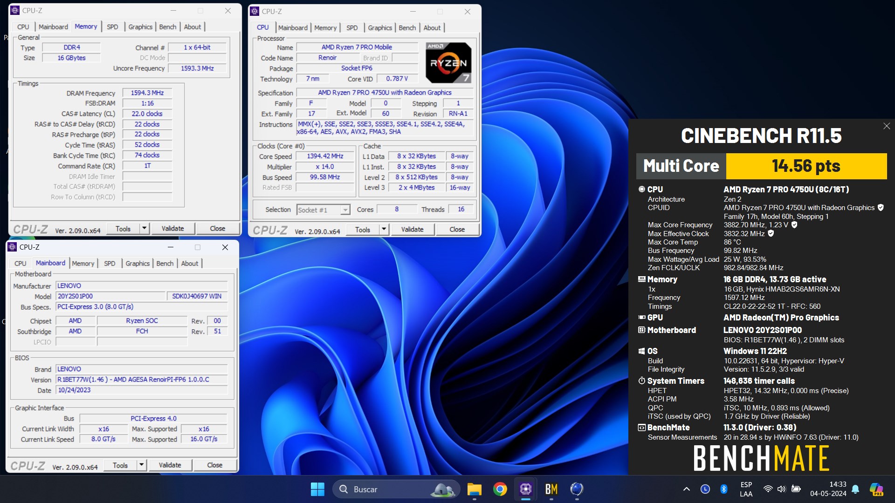Open volume speaker tray icon
Viewport: 895px width, 503px height.
(782, 489)
